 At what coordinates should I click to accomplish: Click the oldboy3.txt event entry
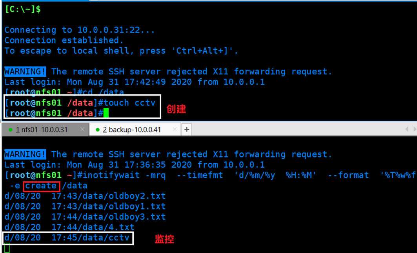pyautogui.click(x=84, y=217)
